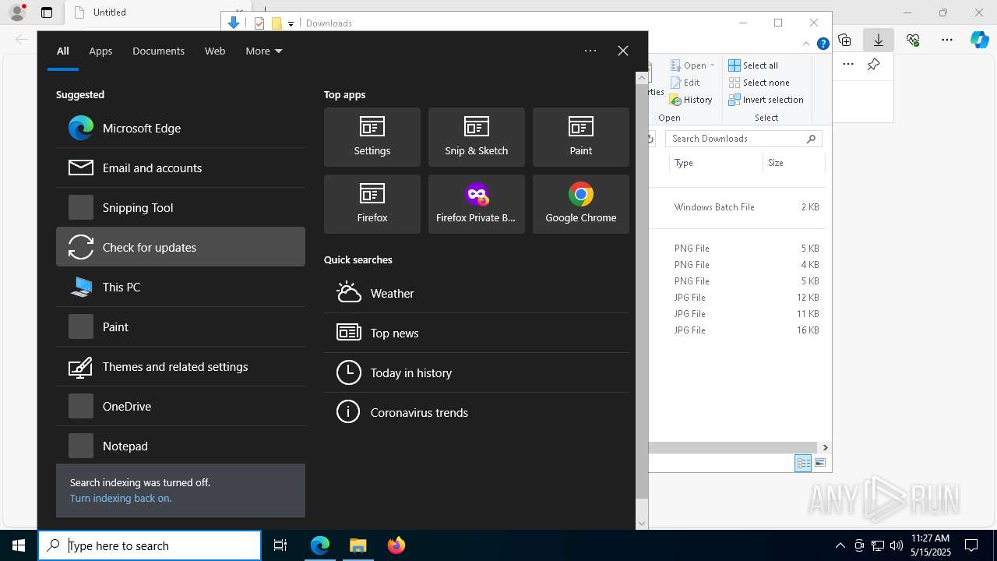
Task: Click the taskbar search box
Action: pos(150,545)
